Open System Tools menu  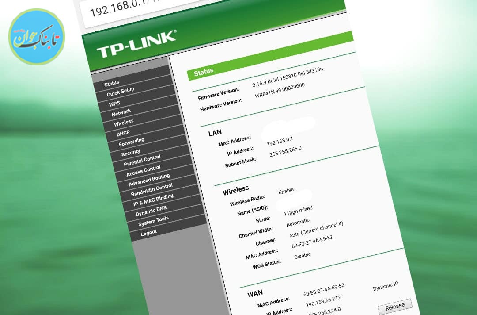click(153, 221)
